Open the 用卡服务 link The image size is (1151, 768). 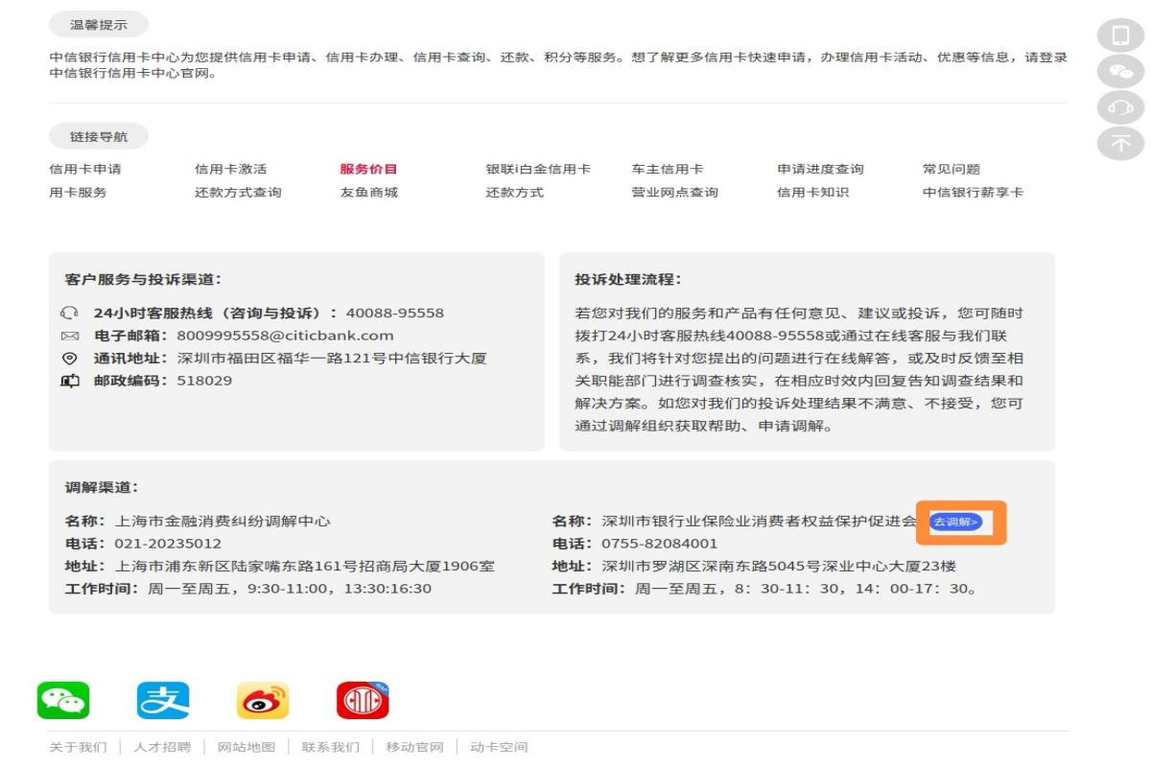click(x=78, y=192)
